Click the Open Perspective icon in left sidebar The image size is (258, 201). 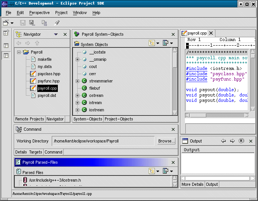tap(6, 33)
